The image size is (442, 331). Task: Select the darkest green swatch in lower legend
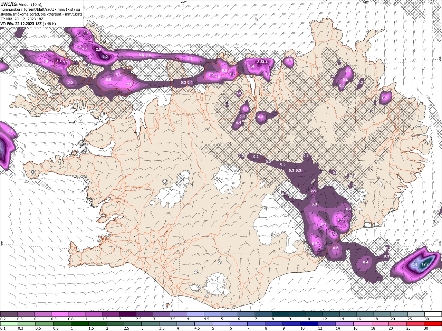click(79, 323)
